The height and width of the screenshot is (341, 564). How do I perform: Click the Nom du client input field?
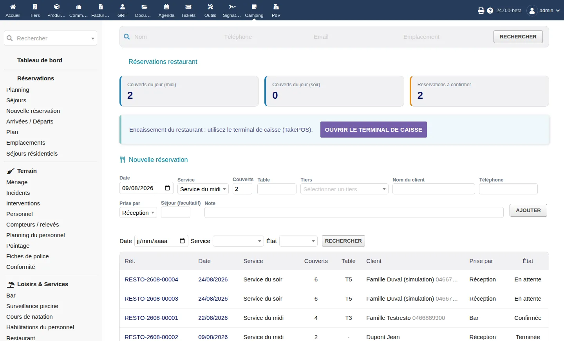coord(434,189)
